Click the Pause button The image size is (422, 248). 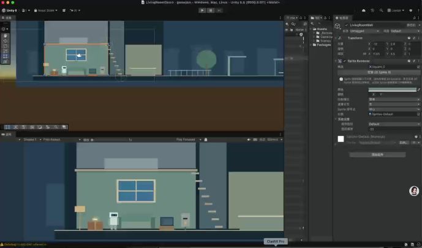click(x=211, y=10)
